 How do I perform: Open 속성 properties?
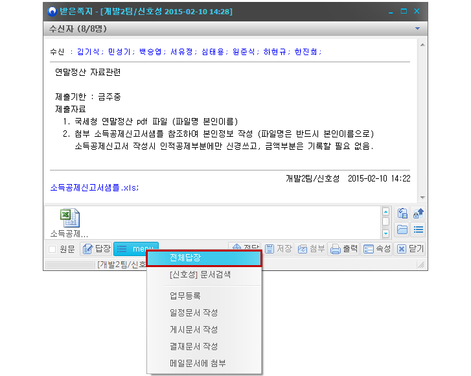[377, 249]
